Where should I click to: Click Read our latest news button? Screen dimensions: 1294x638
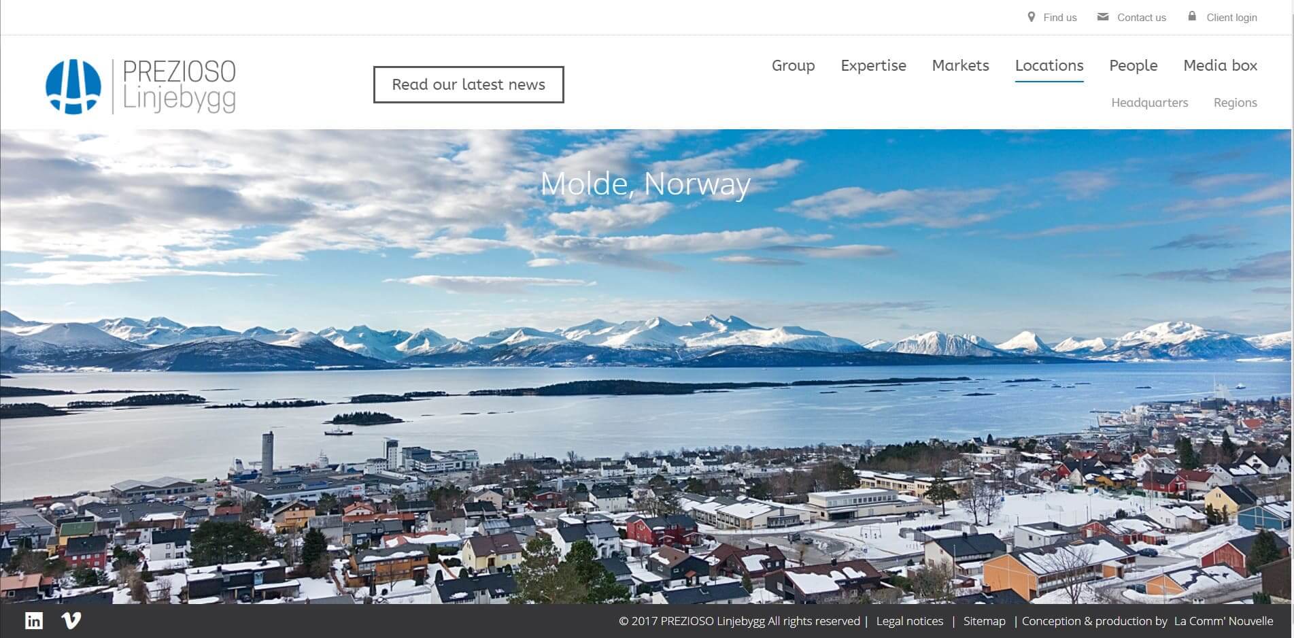[x=469, y=84]
